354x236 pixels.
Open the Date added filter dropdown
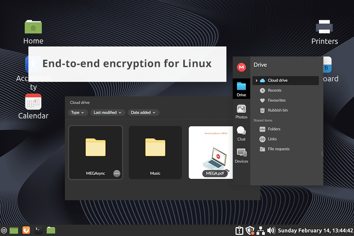(x=143, y=112)
